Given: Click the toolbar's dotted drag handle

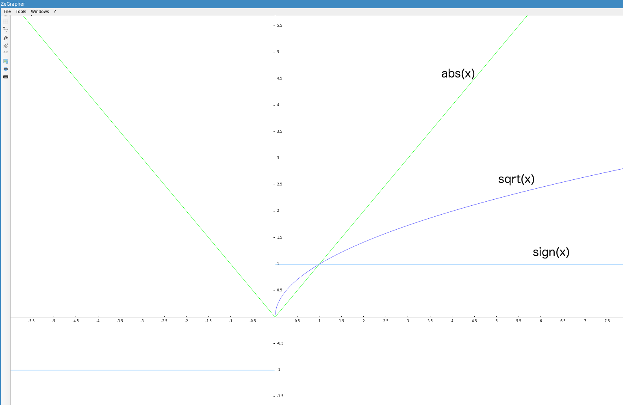Looking at the screenshot, I should (x=6, y=17).
